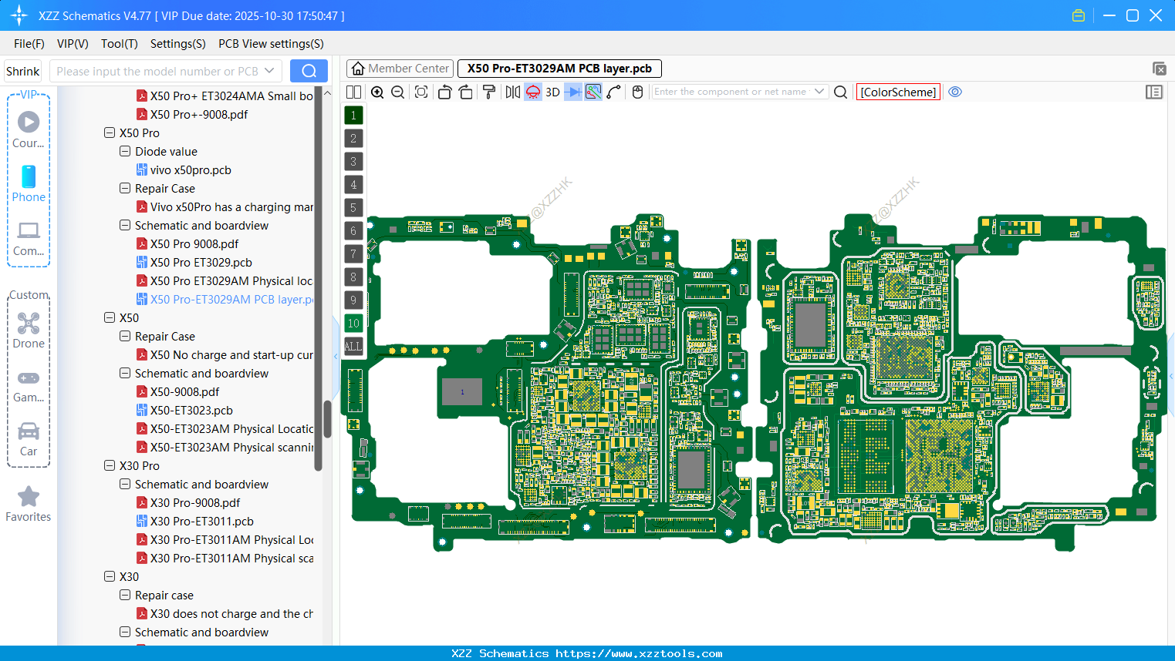Open the Tool(T) menu
This screenshot has width=1175, height=661.
119,44
